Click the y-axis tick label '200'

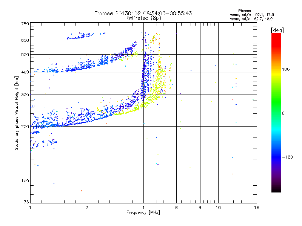point(25,127)
